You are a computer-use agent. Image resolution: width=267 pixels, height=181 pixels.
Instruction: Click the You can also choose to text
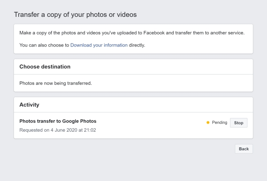click(x=44, y=45)
